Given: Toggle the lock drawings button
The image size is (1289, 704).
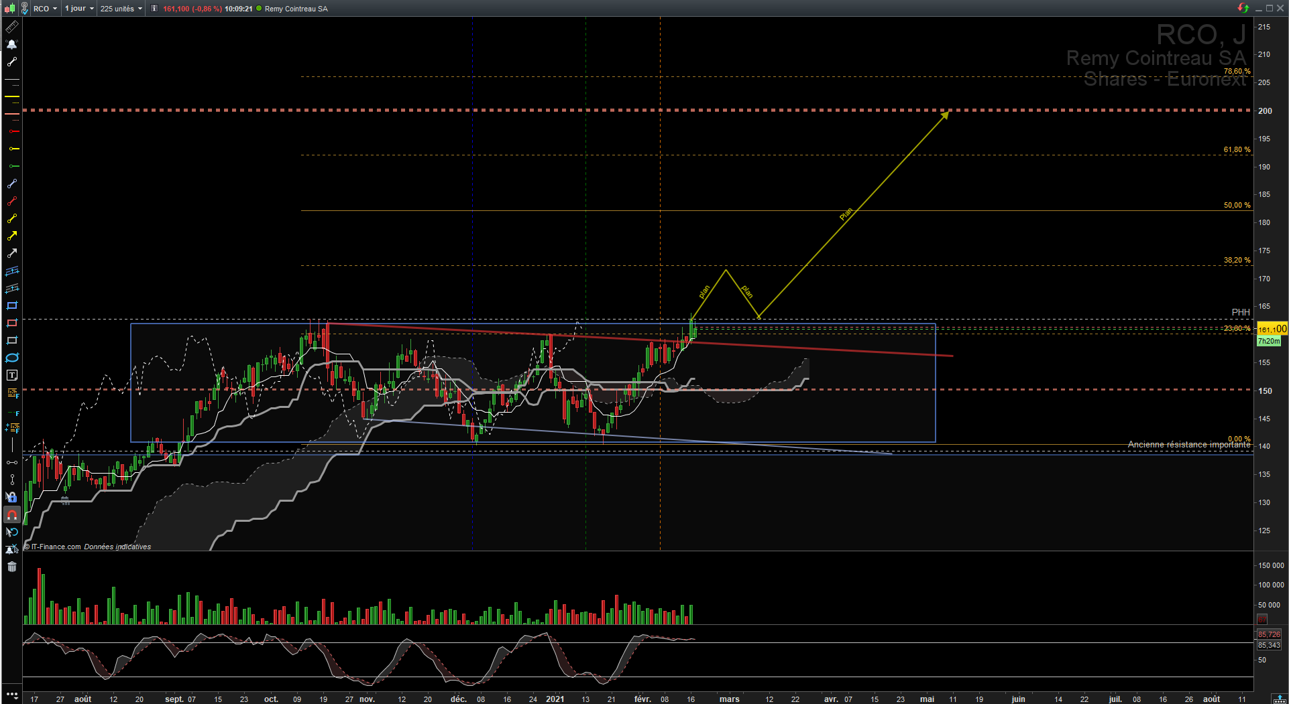Looking at the screenshot, I should click(11, 497).
